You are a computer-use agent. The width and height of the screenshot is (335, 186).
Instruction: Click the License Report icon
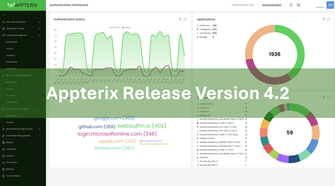(3, 176)
